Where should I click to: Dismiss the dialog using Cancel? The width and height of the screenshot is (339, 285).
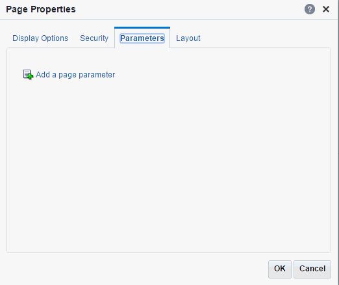[x=312, y=269]
